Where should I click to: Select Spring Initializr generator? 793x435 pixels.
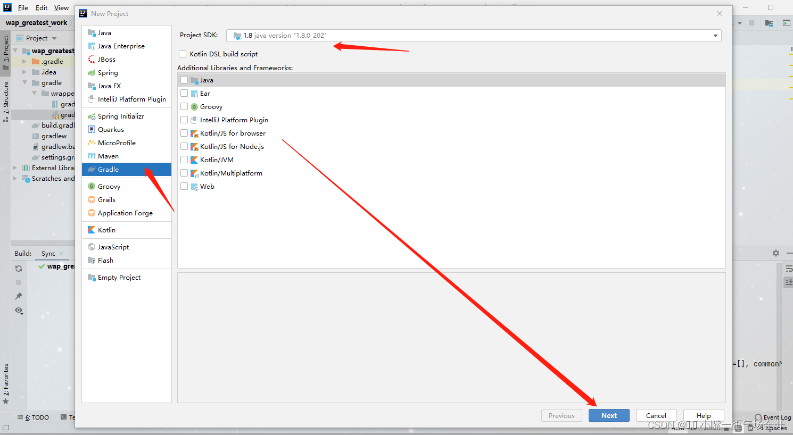tap(127, 116)
